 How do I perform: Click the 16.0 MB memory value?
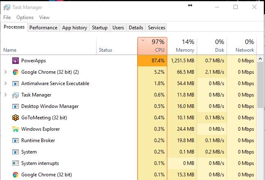tap(186, 106)
